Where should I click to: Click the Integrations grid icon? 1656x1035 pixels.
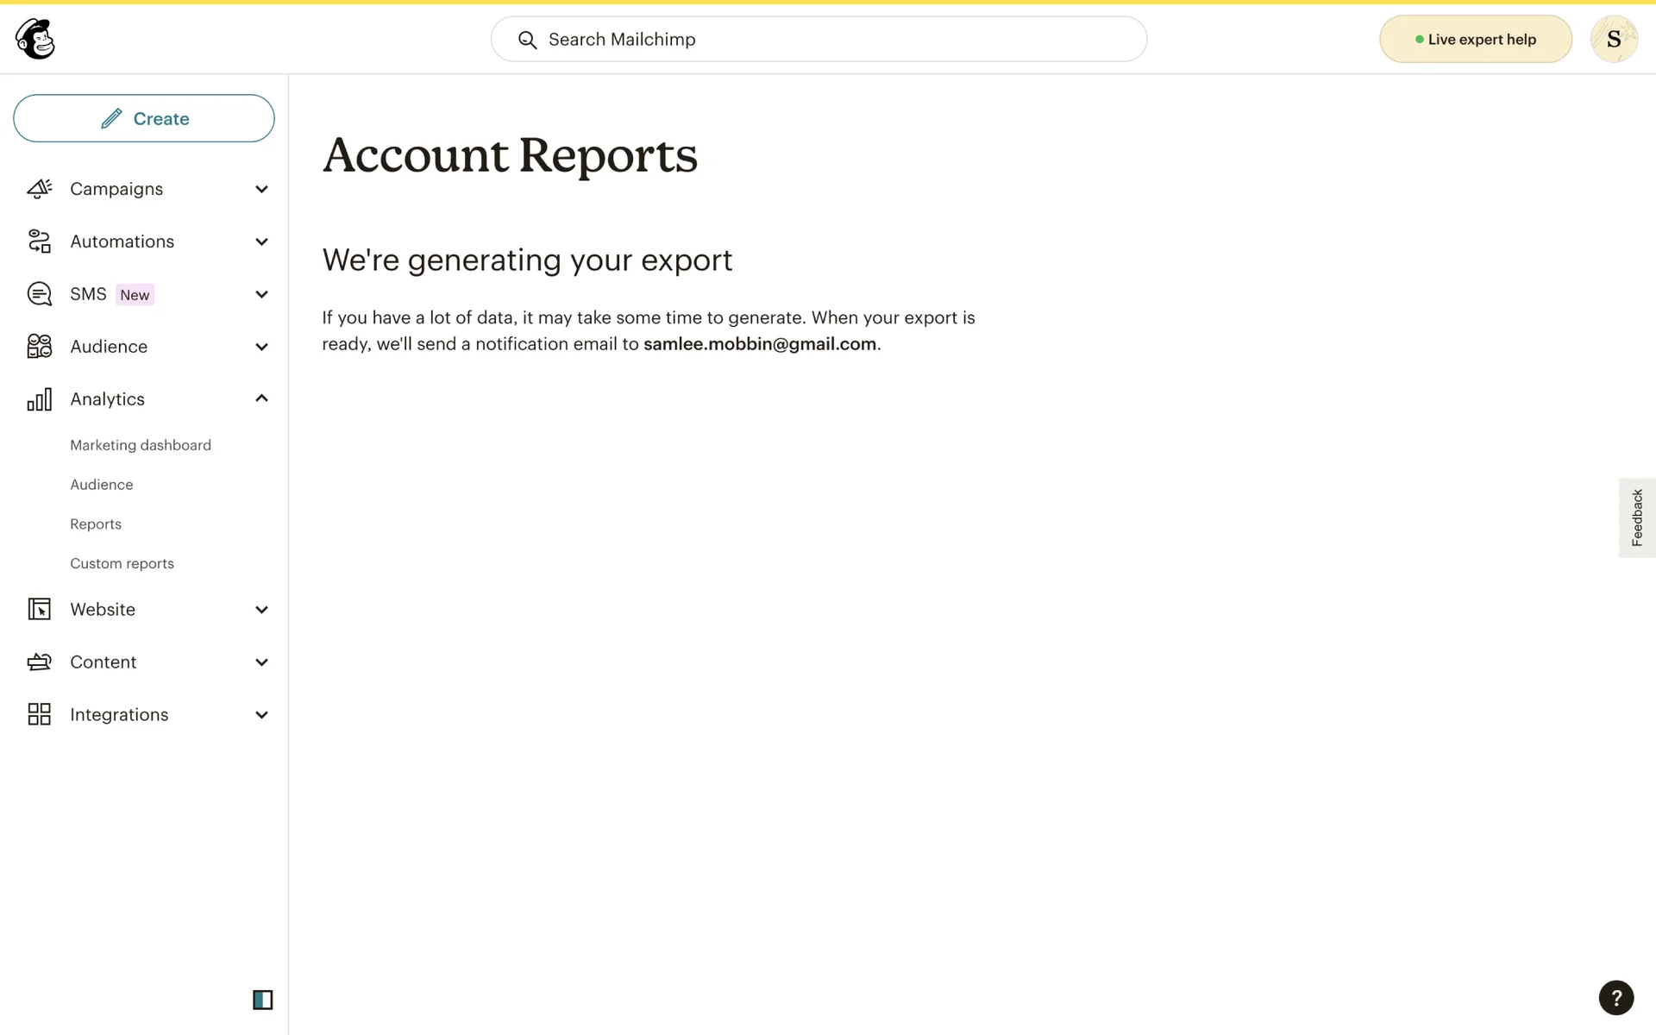point(40,715)
